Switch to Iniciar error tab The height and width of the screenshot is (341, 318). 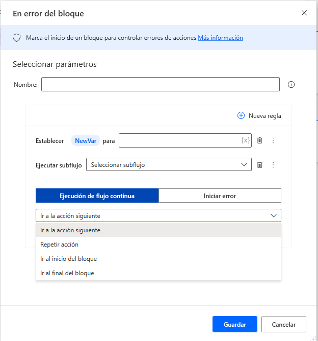click(x=220, y=196)
